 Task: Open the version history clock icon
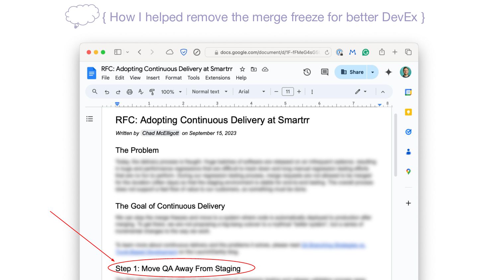tap(307, 72)
